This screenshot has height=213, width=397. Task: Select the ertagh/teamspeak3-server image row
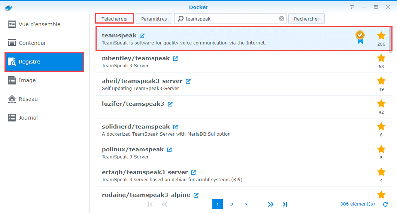244,176
